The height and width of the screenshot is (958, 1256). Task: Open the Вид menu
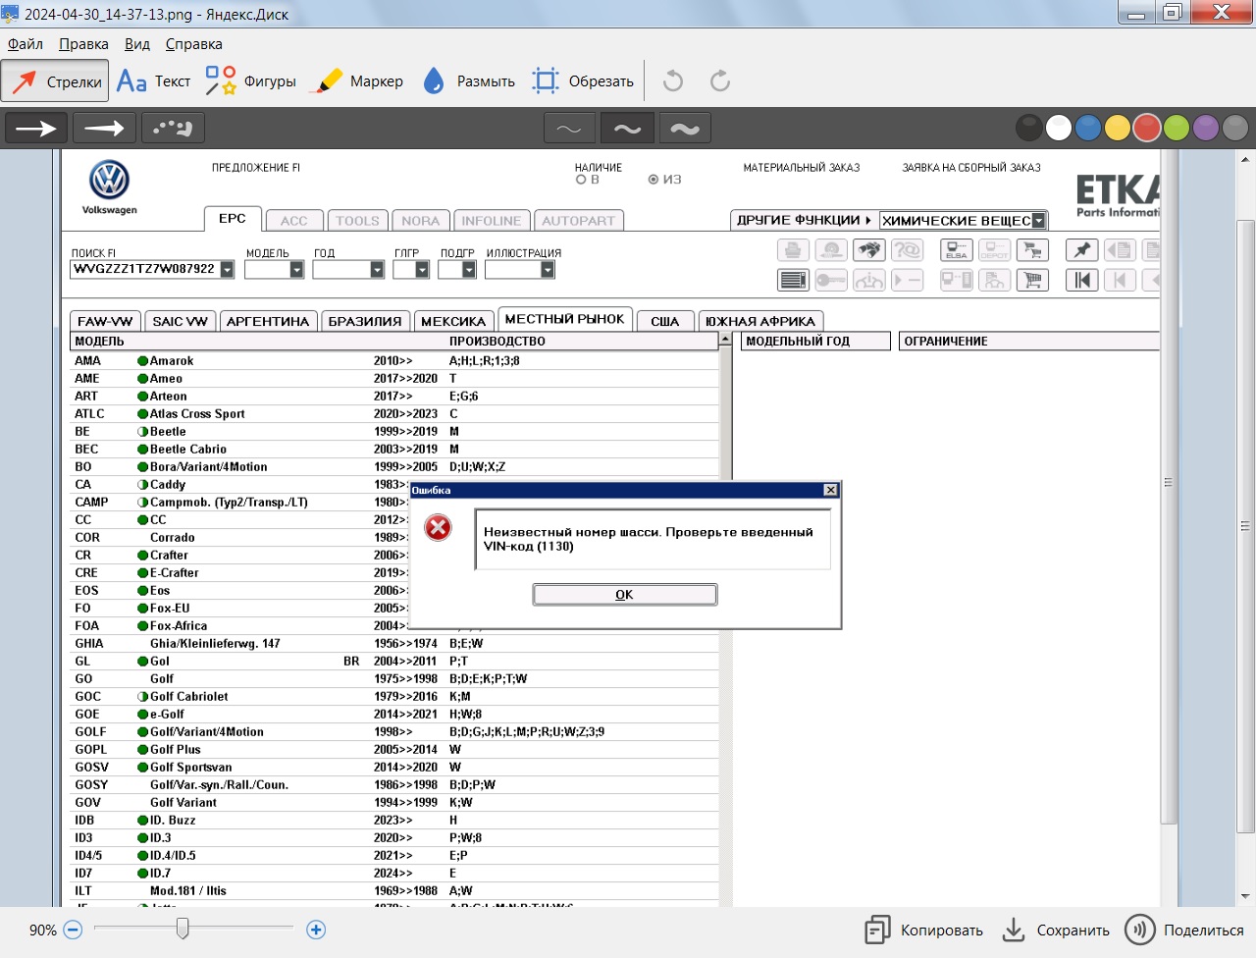137,44
